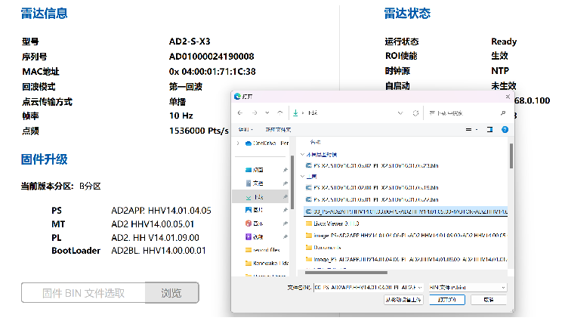This screenshot has width=565, height=330.
Task: Click the Back arrow in the Open dialog
Action: pyautogui.click(x=240, y=113)
